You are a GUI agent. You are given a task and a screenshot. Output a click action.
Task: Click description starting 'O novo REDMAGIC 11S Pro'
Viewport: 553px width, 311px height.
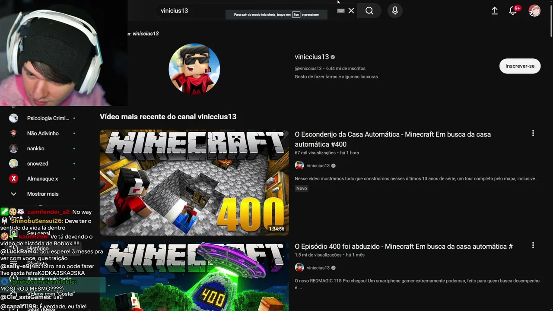pyautogui.click(x=417, y=284)
